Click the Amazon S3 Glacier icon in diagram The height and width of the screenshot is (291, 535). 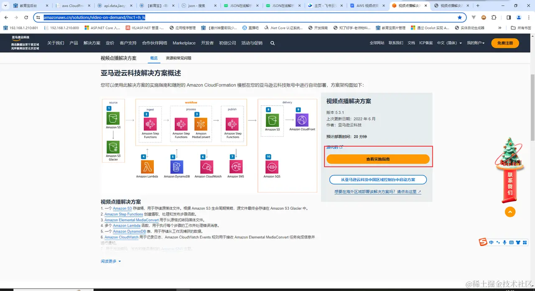pos(113,147)
